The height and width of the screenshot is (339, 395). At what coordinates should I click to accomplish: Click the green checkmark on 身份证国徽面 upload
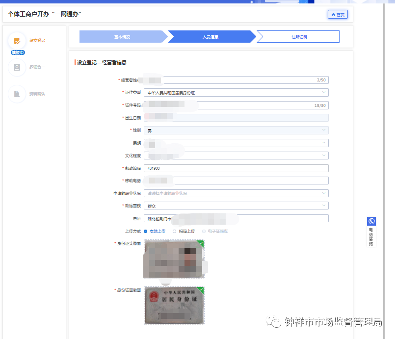click(x=201, y=290)
